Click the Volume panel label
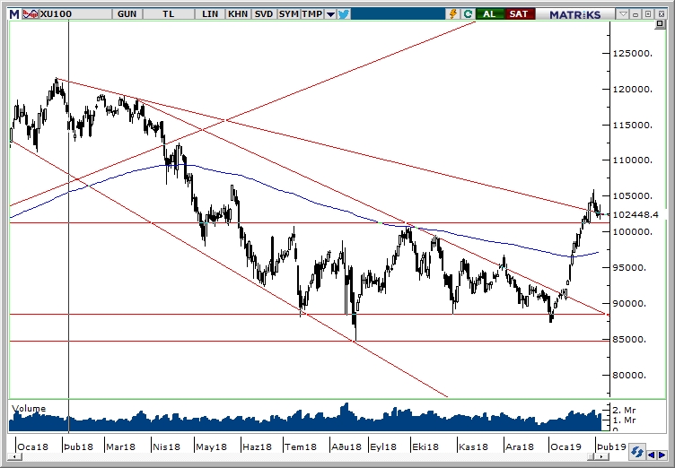The height and width of the screenshot is (468, 675). (29, 409)
